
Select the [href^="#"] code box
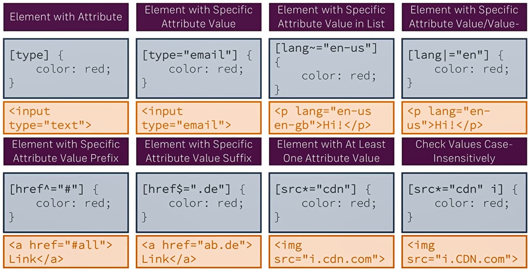66,202
